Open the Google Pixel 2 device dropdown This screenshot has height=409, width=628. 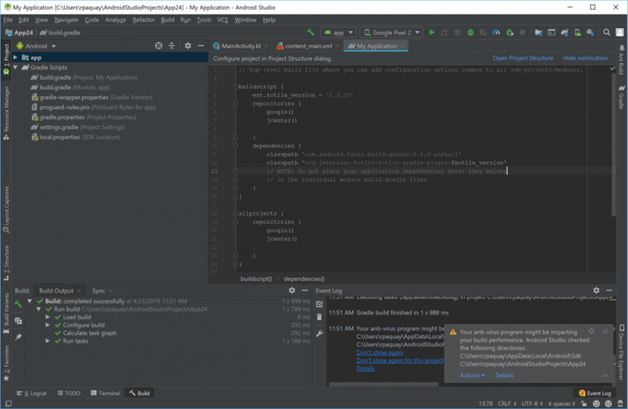391,33
